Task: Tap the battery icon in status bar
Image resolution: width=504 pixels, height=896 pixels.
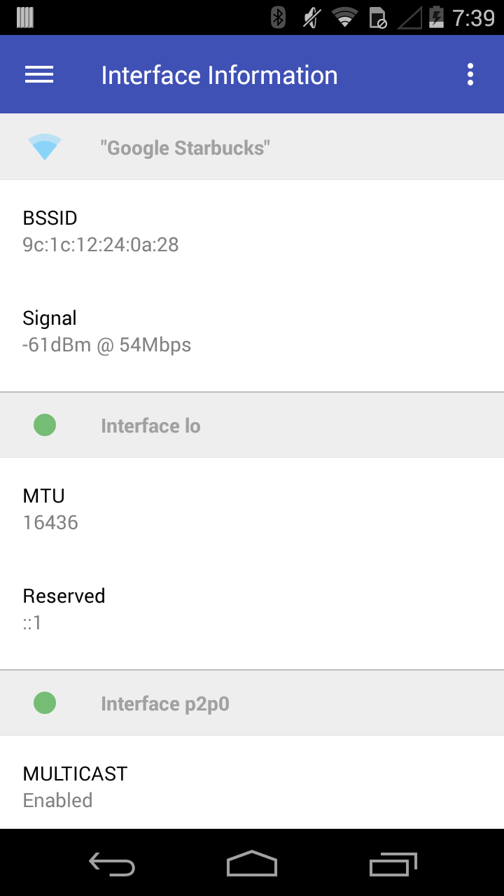Action: click(x=436, y=17)
